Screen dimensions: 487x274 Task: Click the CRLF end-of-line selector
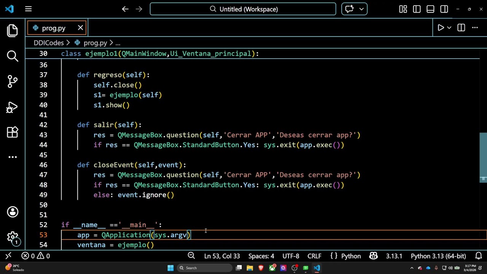coord(314,256)
